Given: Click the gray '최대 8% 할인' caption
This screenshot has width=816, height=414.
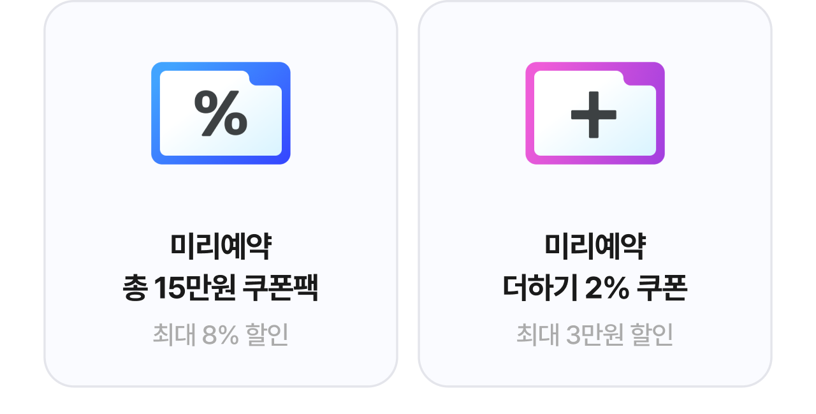Looking at the screenshot, I should pyautogui.click(x=221, y=335).
